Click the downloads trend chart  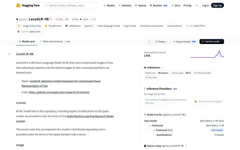coord(207,54)
